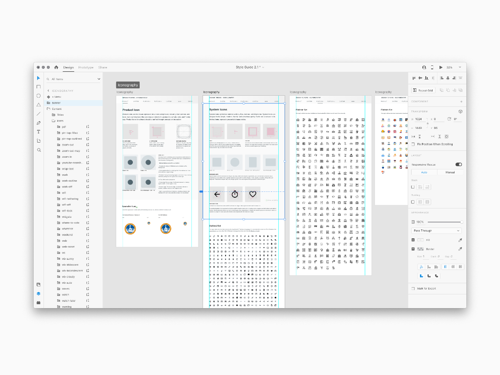The width and height of the screenshot is (500, 375).
Task: Choose Auto responsive resize mode
Action: [424, 172]
